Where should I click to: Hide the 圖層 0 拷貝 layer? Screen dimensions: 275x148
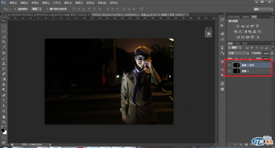click(x=229, y=65)
